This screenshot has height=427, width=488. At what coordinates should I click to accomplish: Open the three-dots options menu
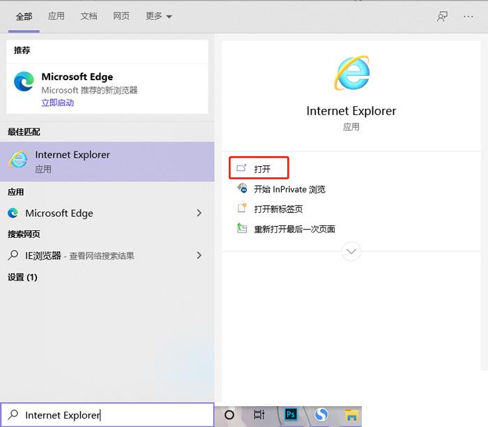pos(468,17)
